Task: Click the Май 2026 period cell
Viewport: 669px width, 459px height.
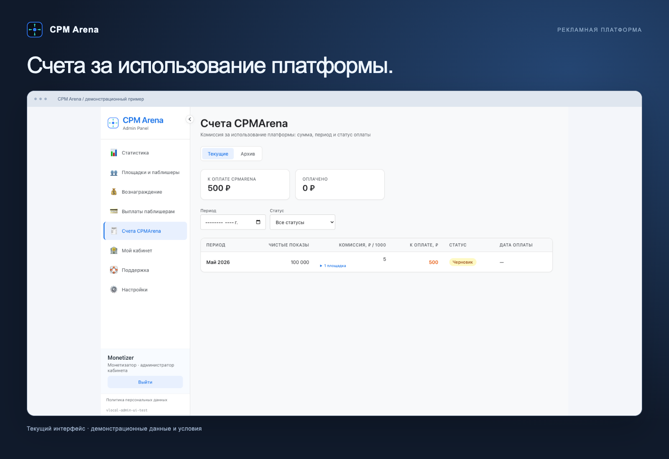Action: [x=218, y=262]
